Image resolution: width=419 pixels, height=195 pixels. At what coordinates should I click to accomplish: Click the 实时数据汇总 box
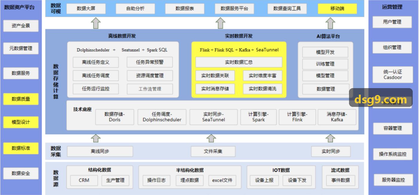pyautogui.click(x=239, y=62)
